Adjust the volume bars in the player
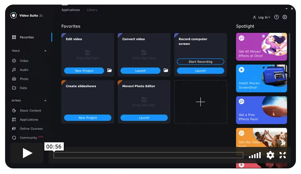The image size is (301, 174). tap(255, 155)
